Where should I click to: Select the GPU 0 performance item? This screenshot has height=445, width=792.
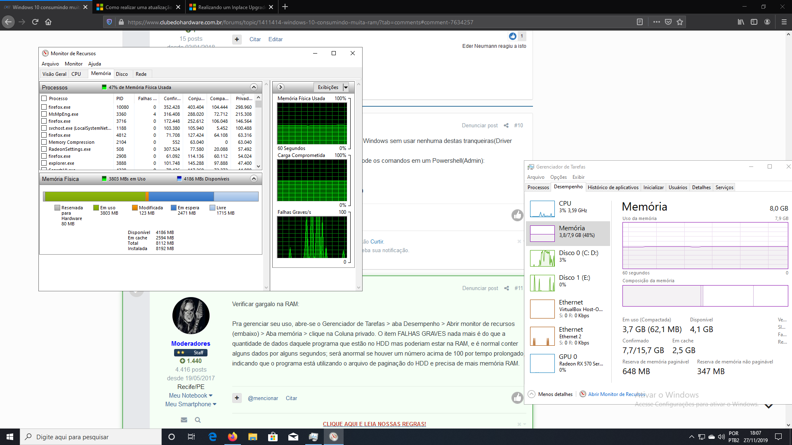[x=568, y=363]
